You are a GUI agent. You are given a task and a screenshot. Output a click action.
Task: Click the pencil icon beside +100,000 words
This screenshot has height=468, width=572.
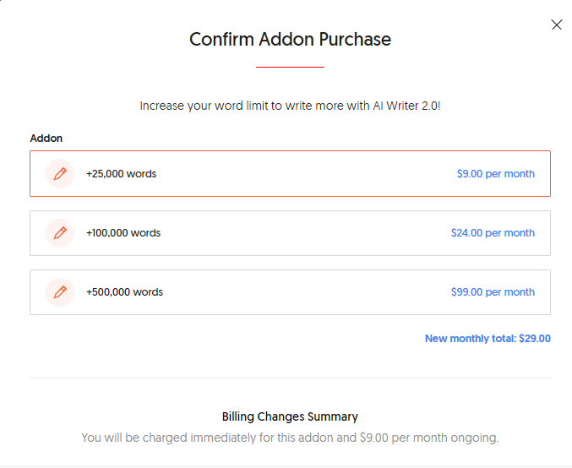tap(60, 233)
